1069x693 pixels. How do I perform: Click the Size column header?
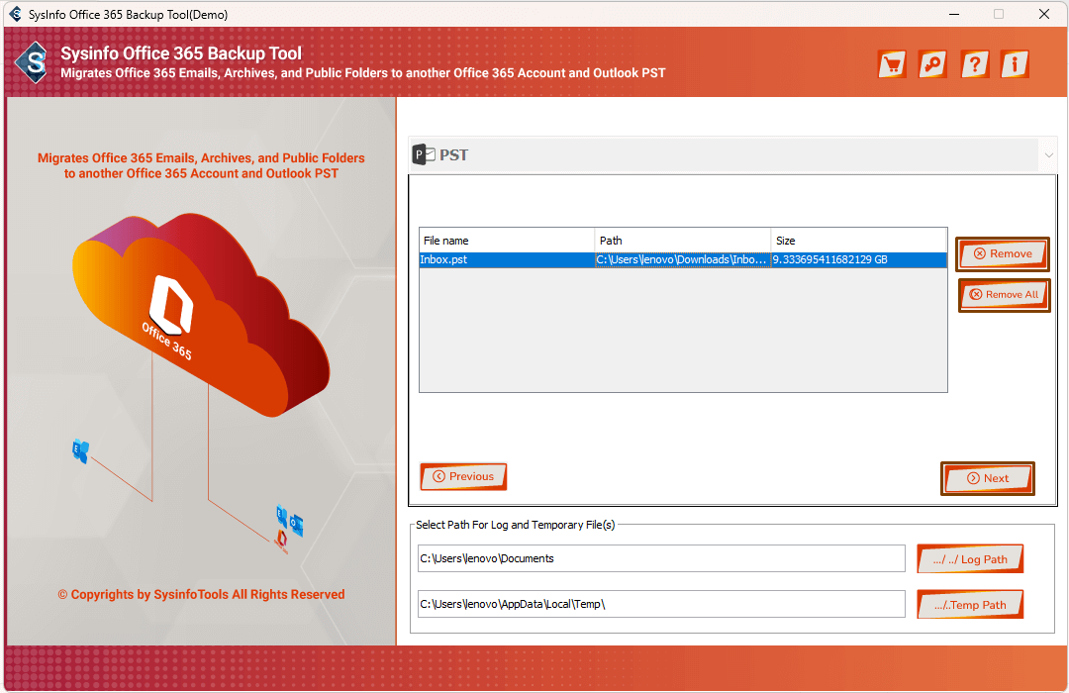(x=858, y=241)
